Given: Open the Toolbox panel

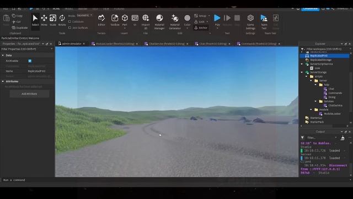Looking at the screenshot, I should point(115,20).
